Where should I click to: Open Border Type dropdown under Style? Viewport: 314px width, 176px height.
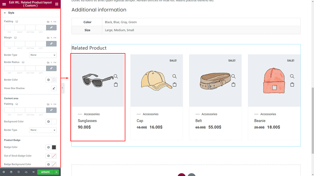tap(43, 55)
